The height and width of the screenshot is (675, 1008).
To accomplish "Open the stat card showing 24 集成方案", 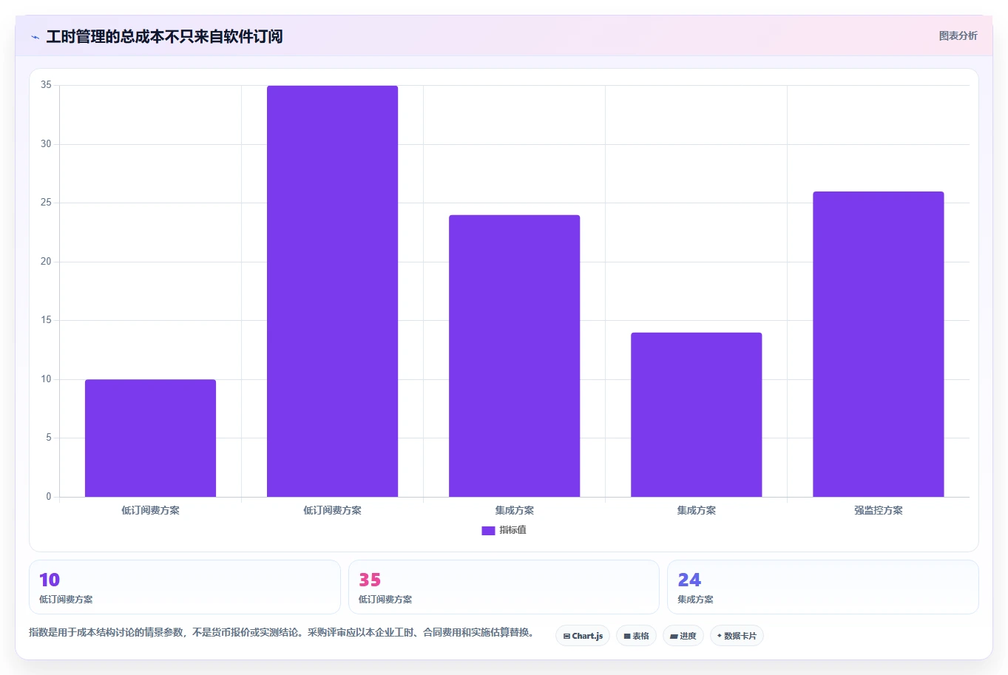I will coord(822,587).
